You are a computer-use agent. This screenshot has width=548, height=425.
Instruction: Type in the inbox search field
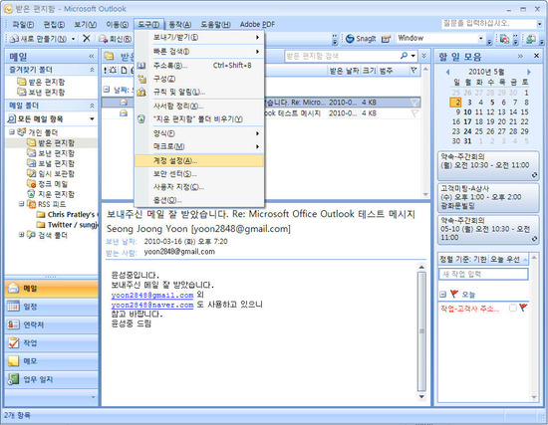click(x=342, y=56)
